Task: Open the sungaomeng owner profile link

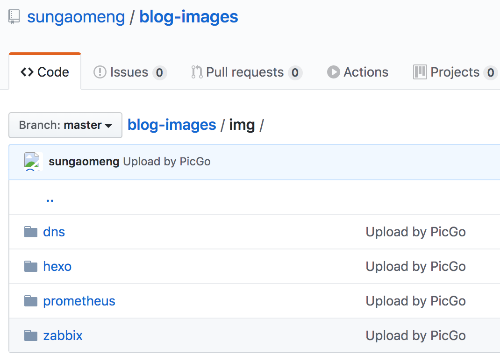Action: coord(76,17)
